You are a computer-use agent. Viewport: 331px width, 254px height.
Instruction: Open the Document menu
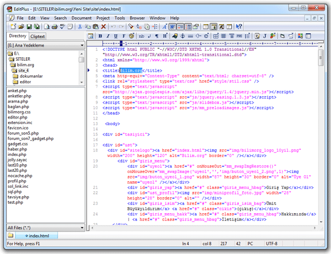point(82,18)
